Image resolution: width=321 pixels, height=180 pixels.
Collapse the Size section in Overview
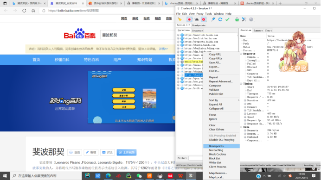click(x=241, y=127)
